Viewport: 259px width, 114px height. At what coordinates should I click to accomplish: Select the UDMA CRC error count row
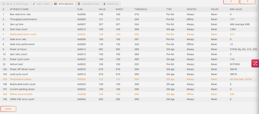point(129,99)
